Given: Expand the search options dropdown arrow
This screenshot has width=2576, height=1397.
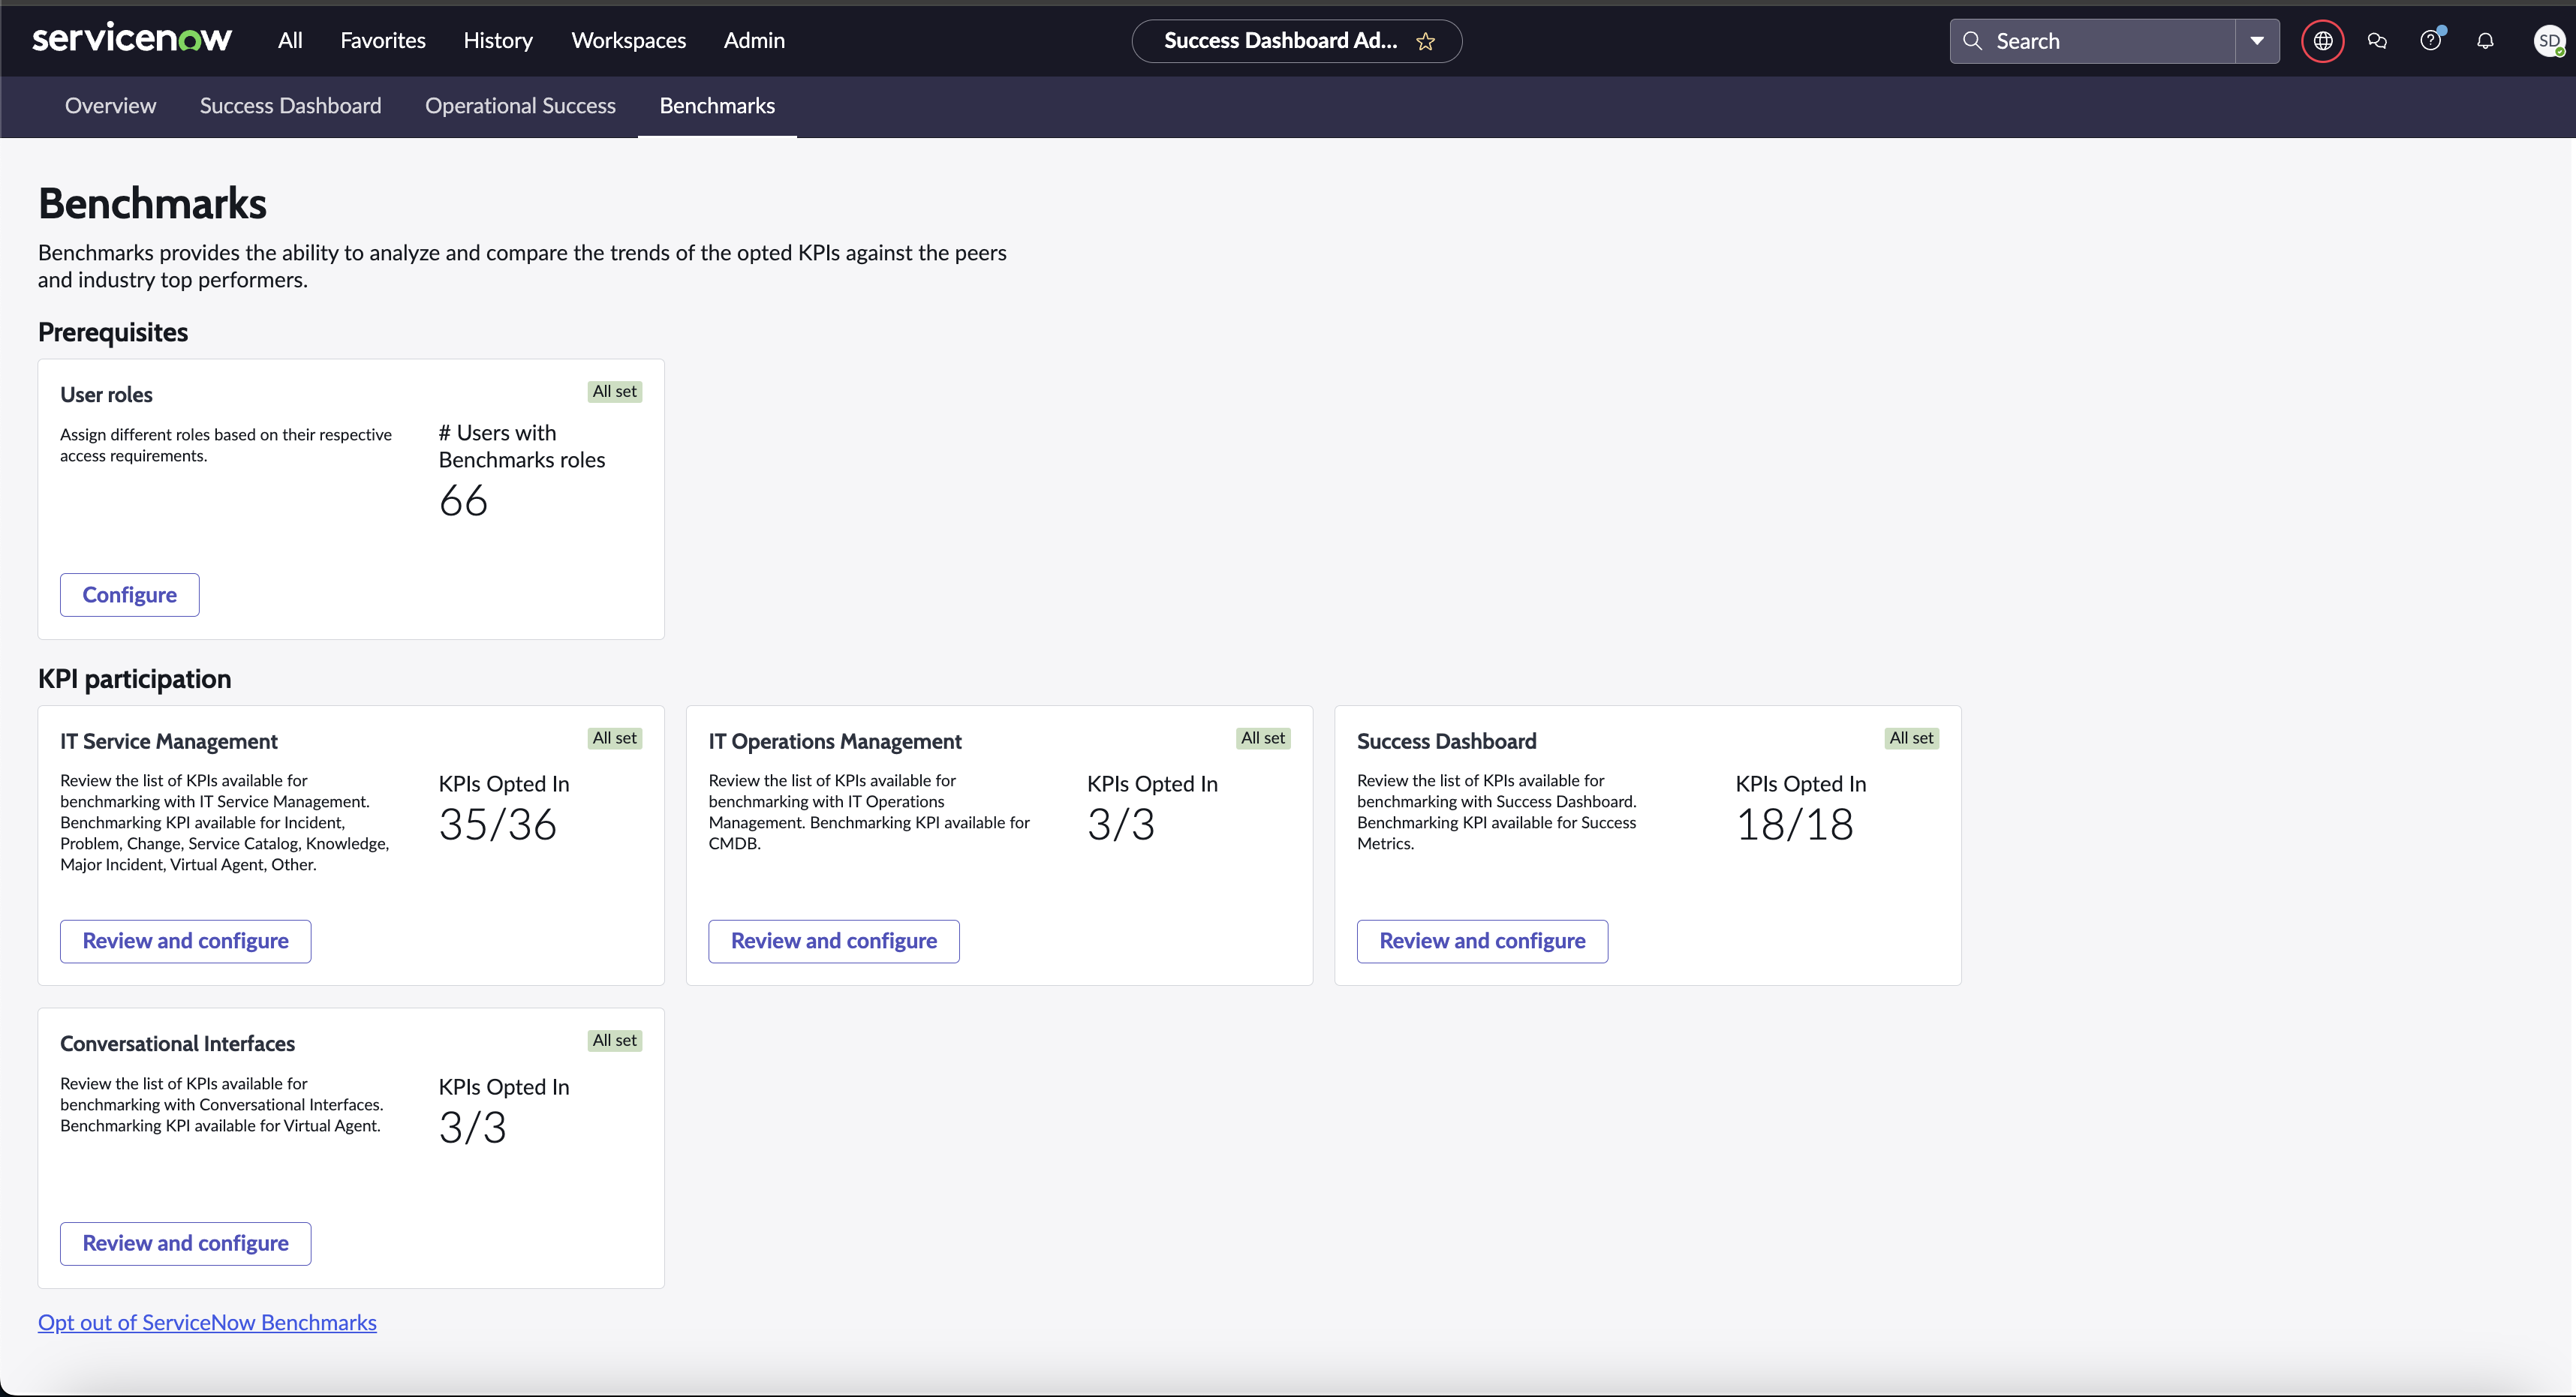Looking at the screenshot, I should pyautogui.click(x=2257, y=41).
